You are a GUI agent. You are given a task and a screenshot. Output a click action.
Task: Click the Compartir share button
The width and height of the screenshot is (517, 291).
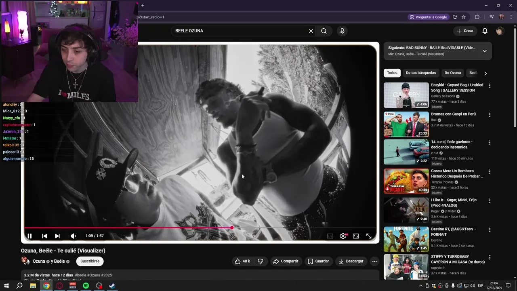click(286, 261)
